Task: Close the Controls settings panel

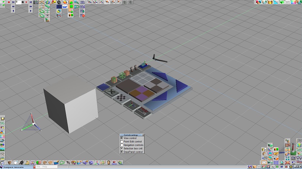Action: coord(143,135)
